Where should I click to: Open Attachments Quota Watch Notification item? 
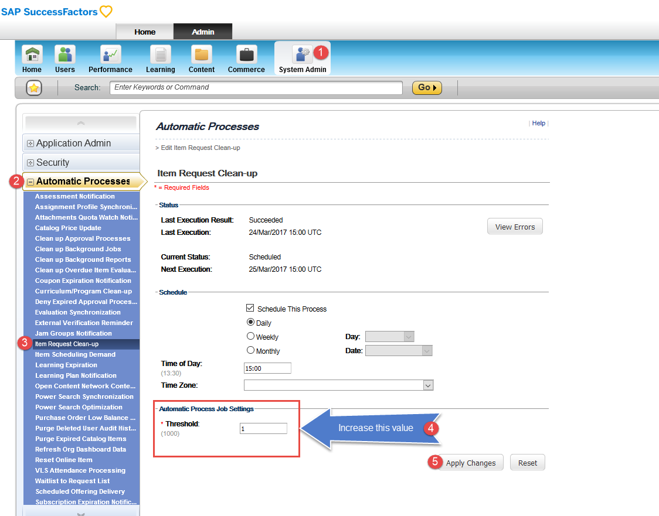[x=86, y=217]
